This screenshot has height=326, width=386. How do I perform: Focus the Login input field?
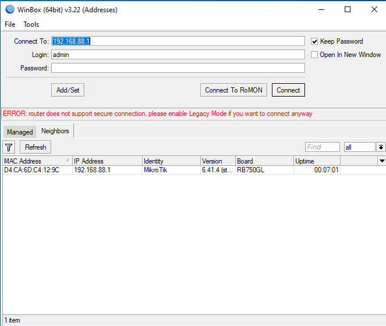tap(178, 55)
